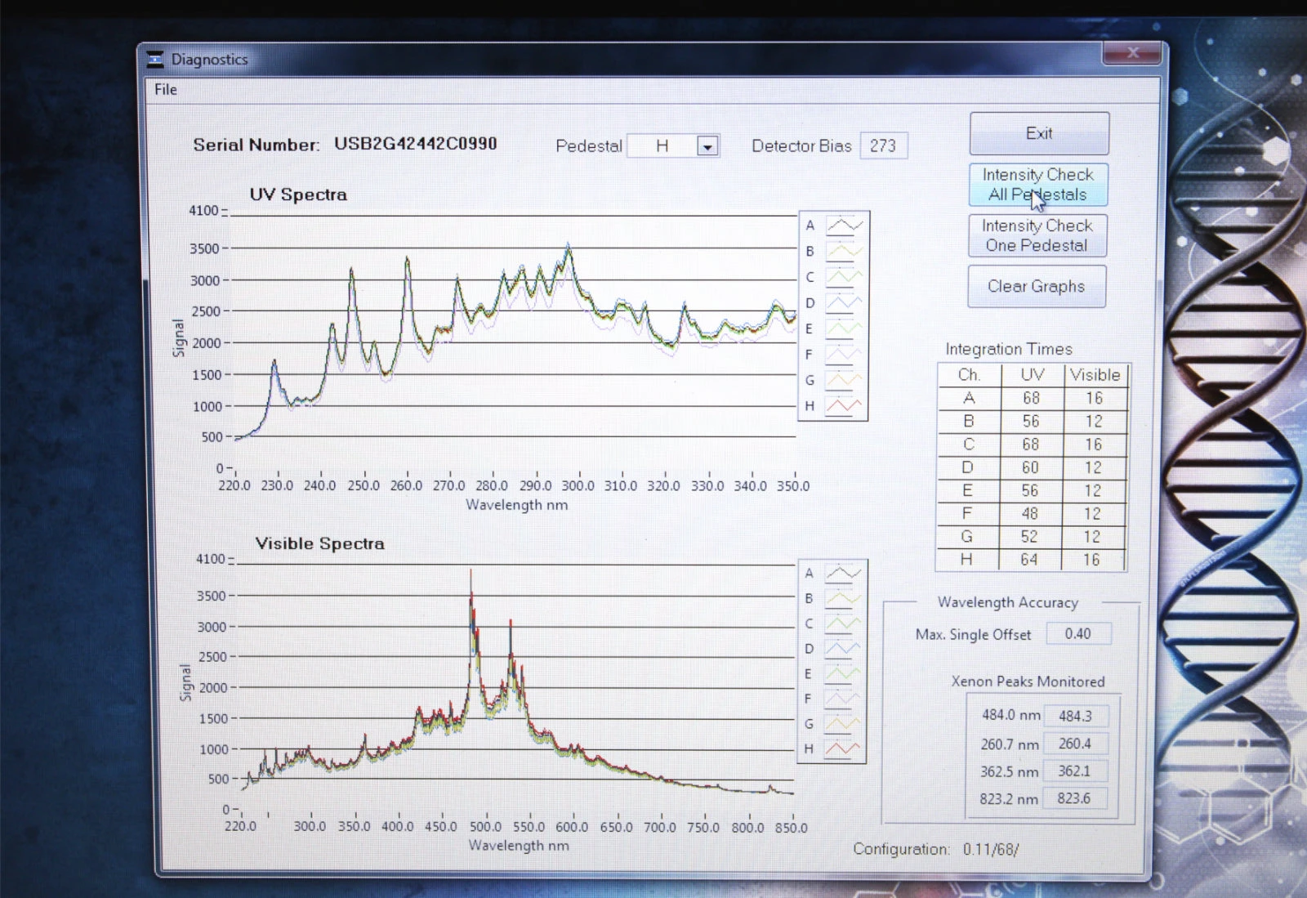Close the Diagnostics window

1131,53
